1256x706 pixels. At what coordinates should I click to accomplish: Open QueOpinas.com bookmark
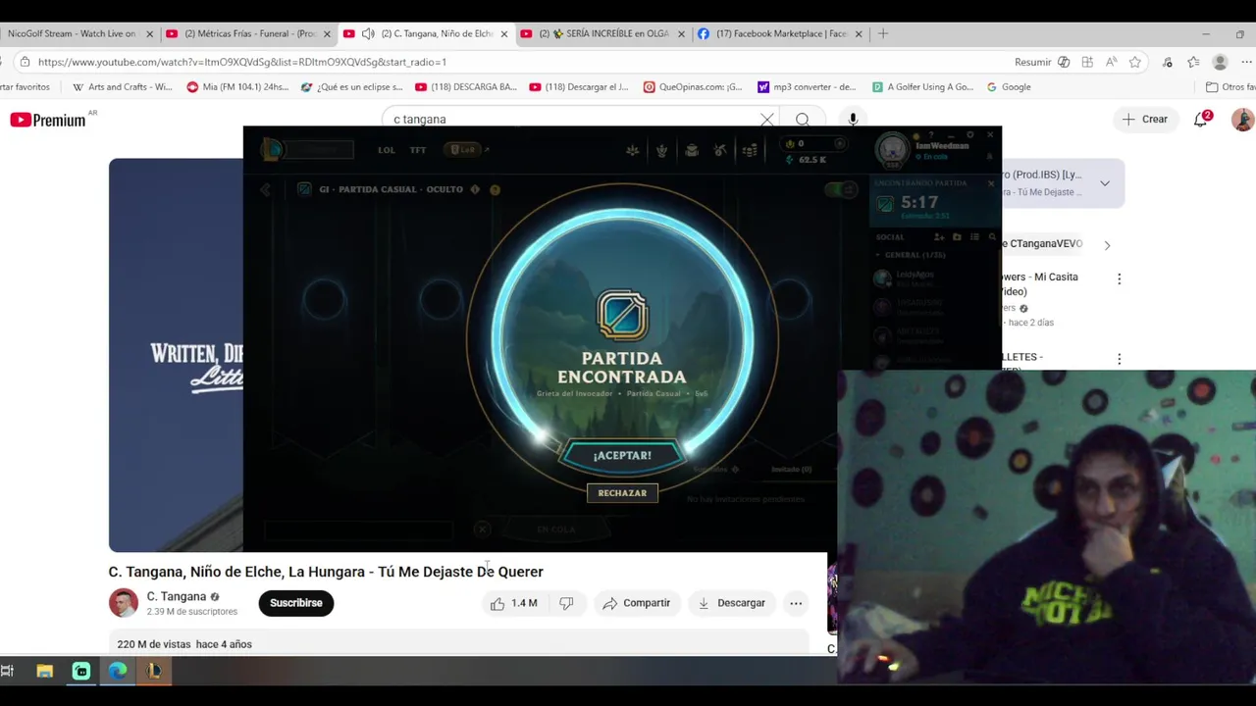[693, 87]
